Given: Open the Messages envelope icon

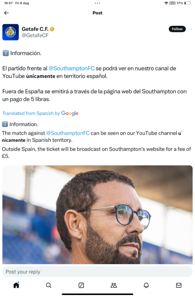Looking at the screenshot, I should click(179, 285).
